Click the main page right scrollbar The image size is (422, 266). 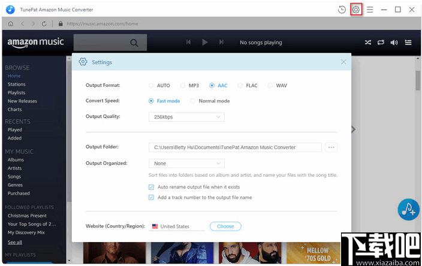pyautogui.click(x=418, y=81)
